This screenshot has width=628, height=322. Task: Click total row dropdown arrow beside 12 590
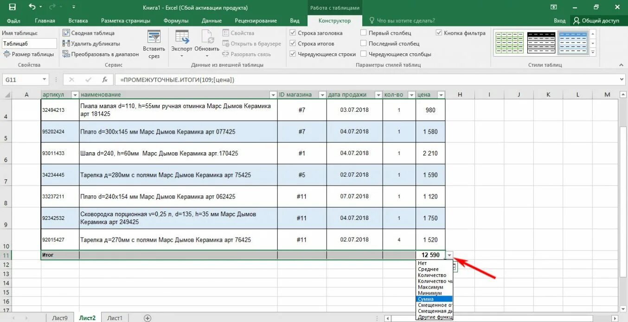449,255
